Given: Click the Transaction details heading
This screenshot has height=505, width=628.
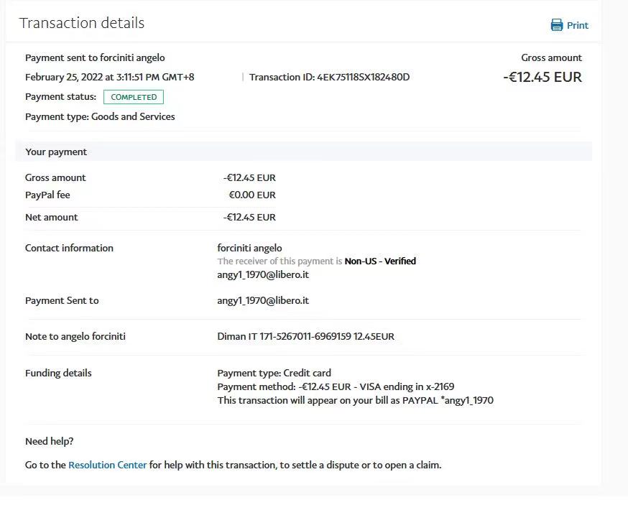Looking at the screenshot, I should pos(82,23).
